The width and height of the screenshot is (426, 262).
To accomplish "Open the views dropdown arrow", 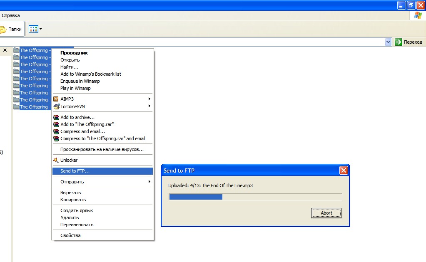I will tap(40, 29).
